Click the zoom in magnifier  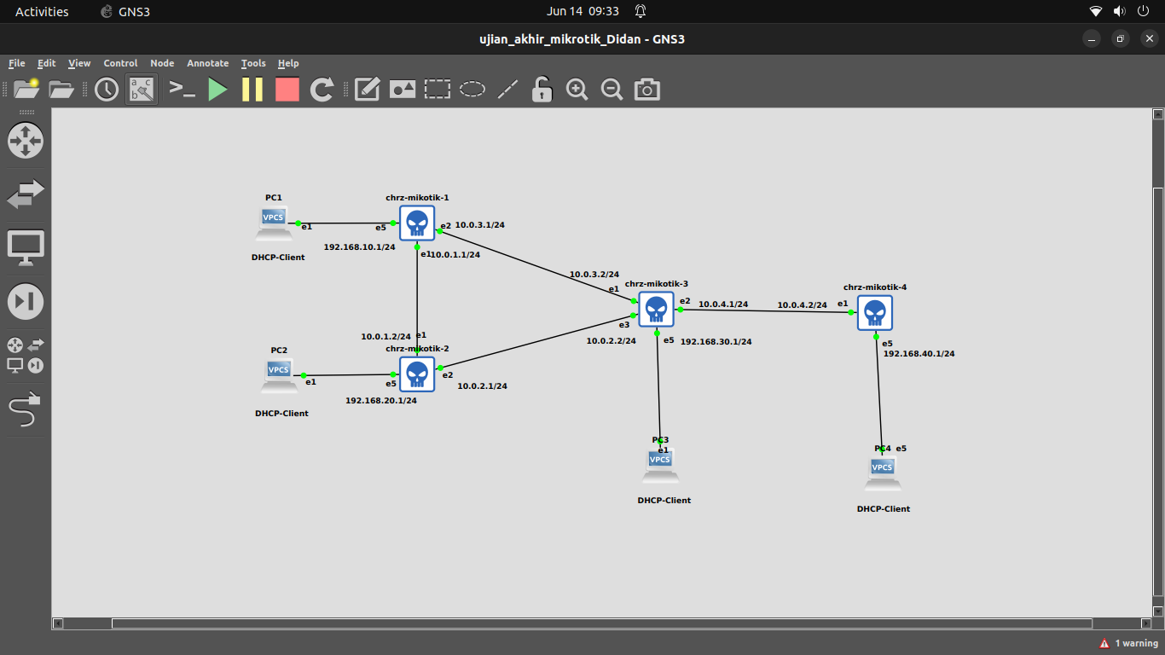click(577, 89)
